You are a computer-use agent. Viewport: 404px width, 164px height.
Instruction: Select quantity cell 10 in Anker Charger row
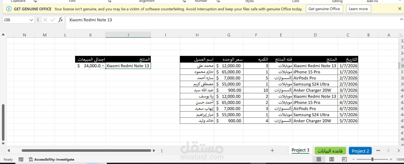point(256,90)
